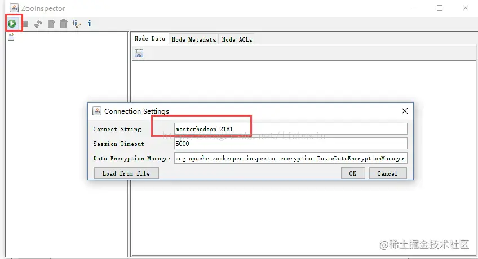Screen dimensions: 478x259
Task: Click the Java icon in Connection Settings title
Action: [97, 111]
